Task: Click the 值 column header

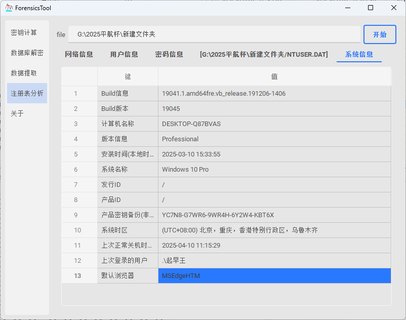Action: click(x=274, y=76)
